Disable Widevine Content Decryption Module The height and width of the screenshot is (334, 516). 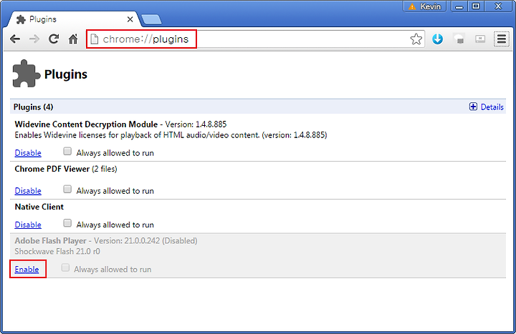[28, 153]
